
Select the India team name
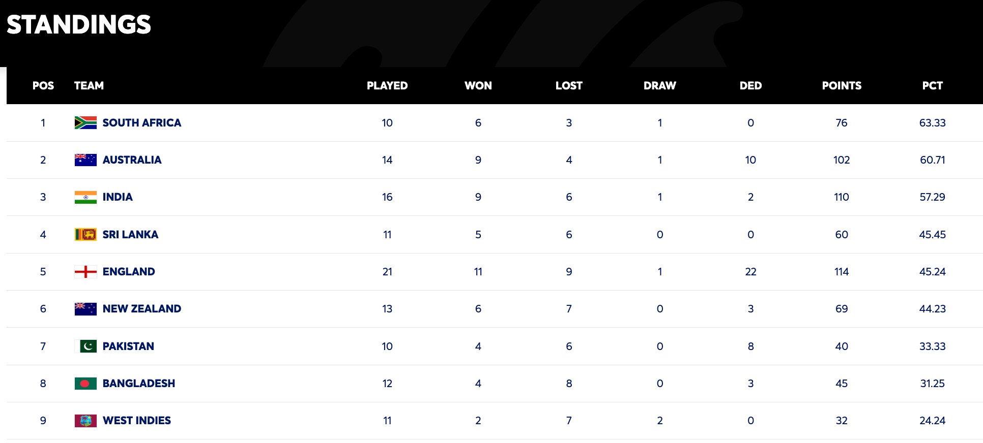coord(118,197)
